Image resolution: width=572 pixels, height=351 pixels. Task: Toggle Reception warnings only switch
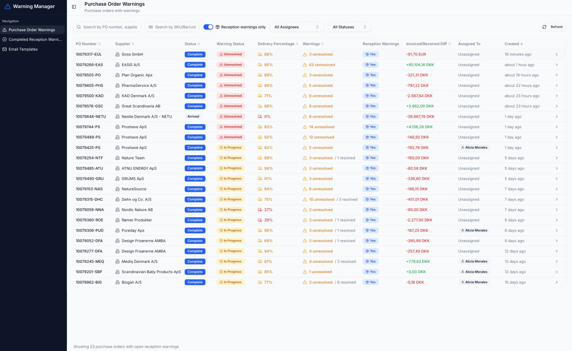[208, 27]
